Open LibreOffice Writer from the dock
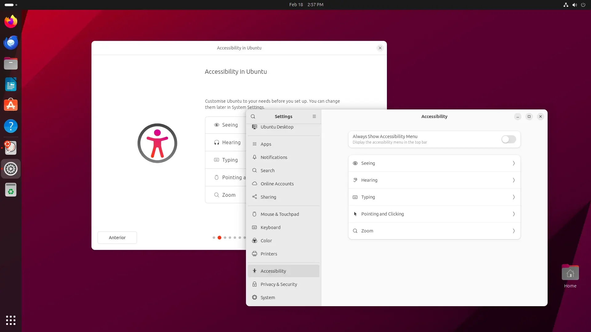The width and height of the screenshot is (591, 332). click(x=11, y=84)
